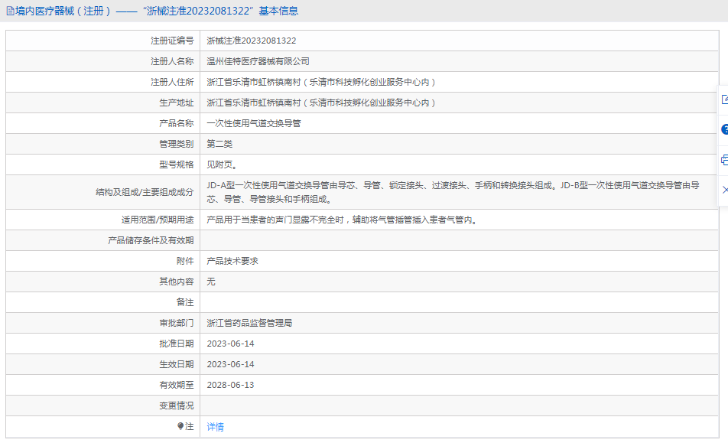This screenshot has height=443, width=728.
Task: Click the 生效日期 label
Action: pyautogui.click(x=176, y=364)
